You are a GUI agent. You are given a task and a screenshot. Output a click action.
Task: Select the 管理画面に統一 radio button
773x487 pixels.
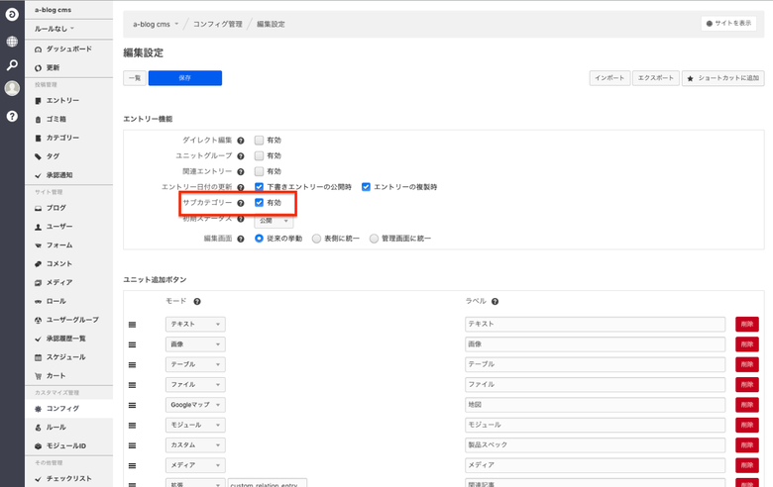tap(374, 239)
